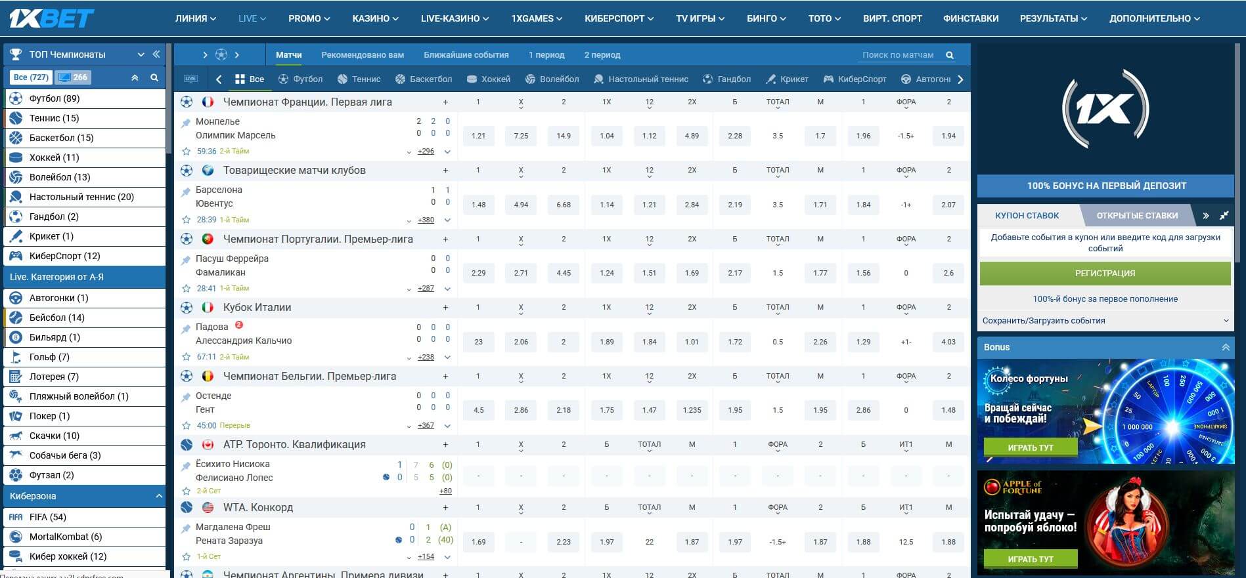Click the 1.21 odds for Монпелье win
The width and height of the screenshot is (1246, 578).
coord(478,136)
